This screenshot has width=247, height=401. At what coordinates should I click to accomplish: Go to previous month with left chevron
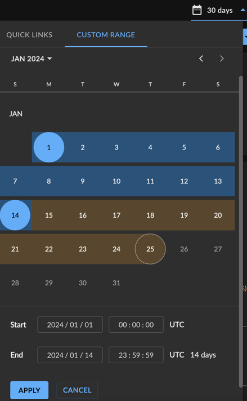click(x=201, y=59)
